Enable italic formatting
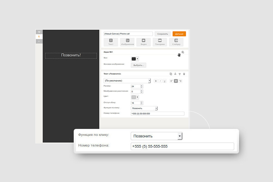Screen dimensions: 273x182 coord(160,81)
